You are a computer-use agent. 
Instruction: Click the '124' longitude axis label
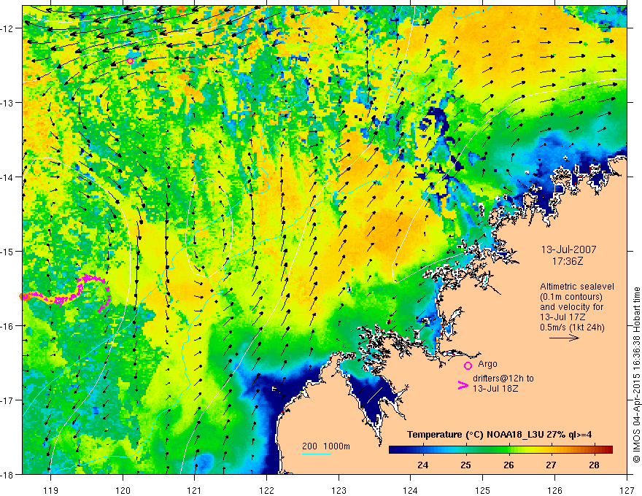click(411, 490)
